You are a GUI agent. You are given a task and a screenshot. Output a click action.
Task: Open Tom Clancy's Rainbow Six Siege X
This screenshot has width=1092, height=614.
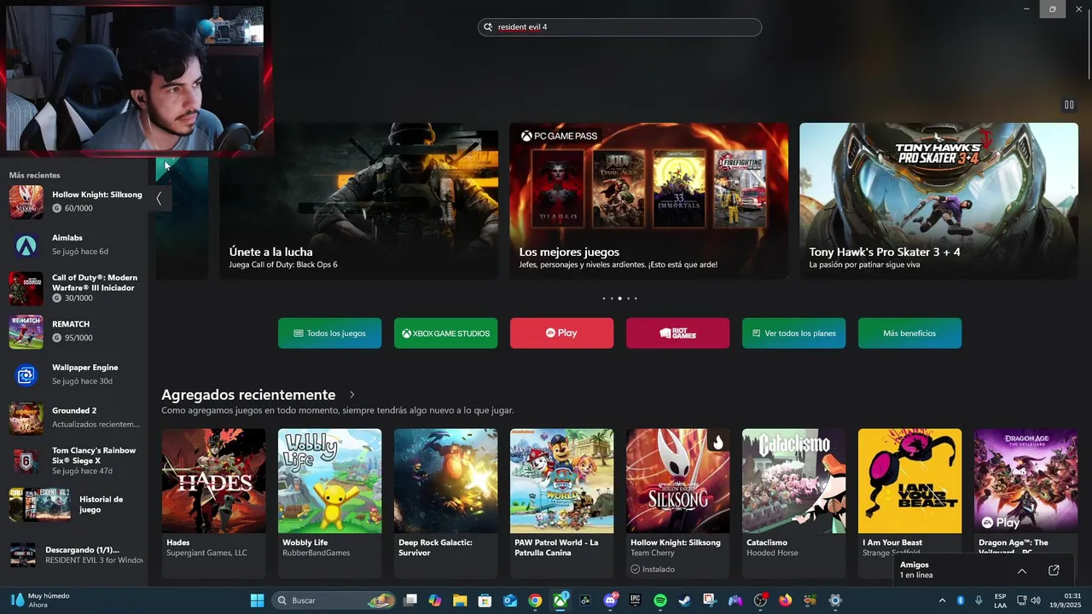[75, 461]
